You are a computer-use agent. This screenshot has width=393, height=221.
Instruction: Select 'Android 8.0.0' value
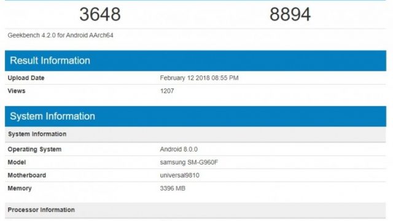(x=179, y=149)
